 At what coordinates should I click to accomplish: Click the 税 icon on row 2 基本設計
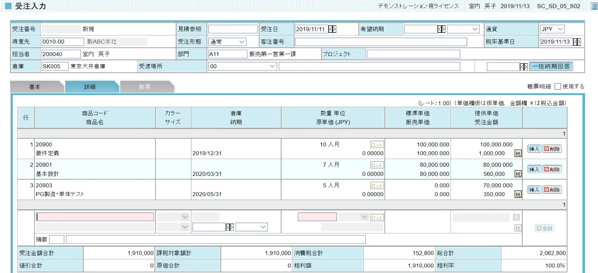(518, 174)
